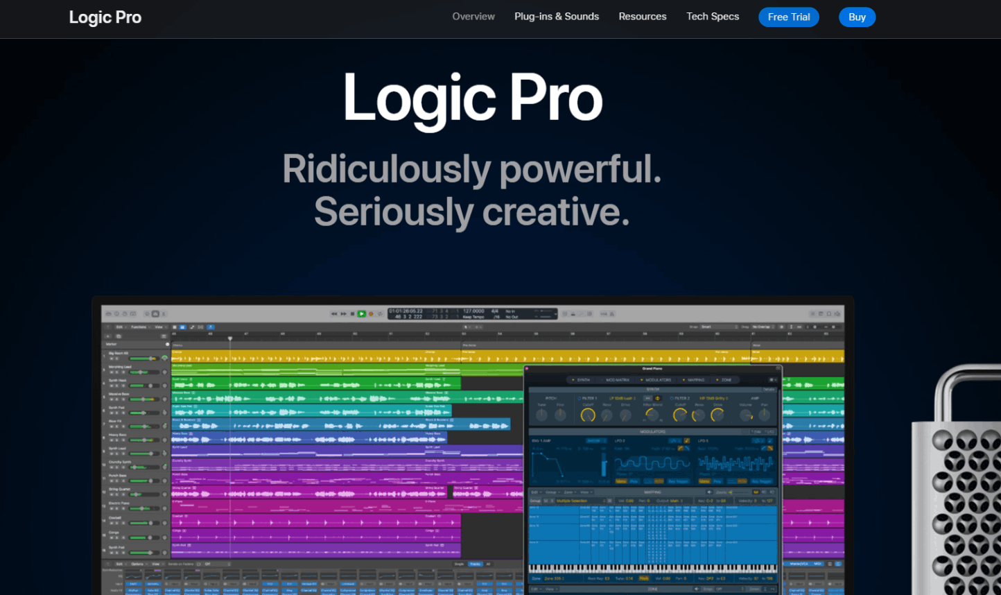Viewport: 1001px width, 595px height.
Task: Adjust the Big Room Kit volume slider
Action: point(143,359)
